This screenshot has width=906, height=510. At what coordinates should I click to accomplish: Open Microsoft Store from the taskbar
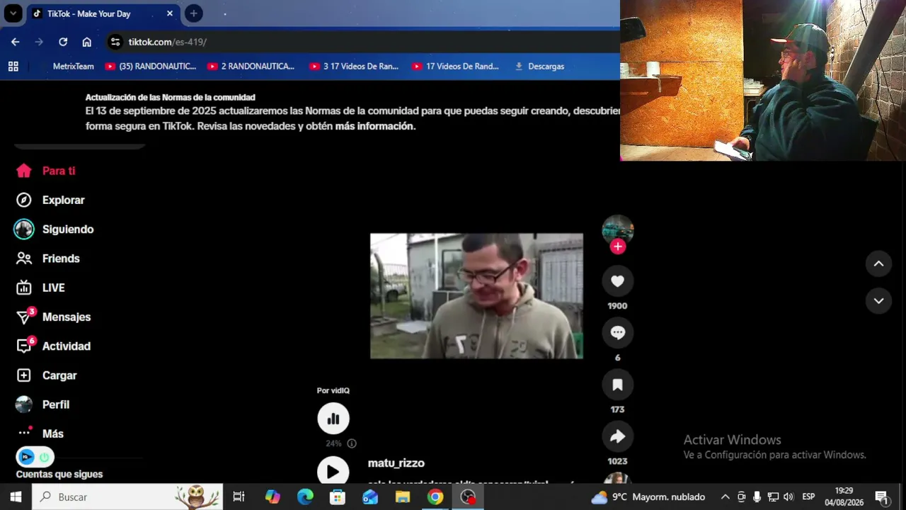pyautogui.click(x=338, y=497)
